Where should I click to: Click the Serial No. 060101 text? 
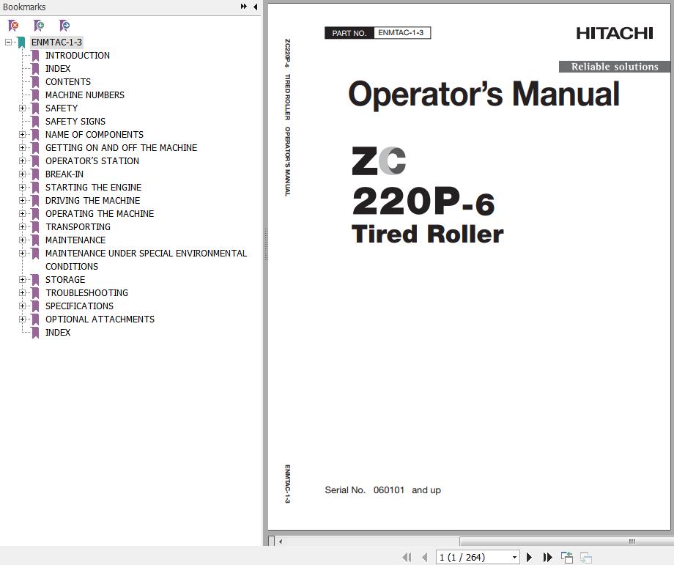pos(382,490)
